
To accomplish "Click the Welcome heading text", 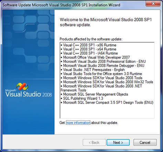I will (106, 22).
